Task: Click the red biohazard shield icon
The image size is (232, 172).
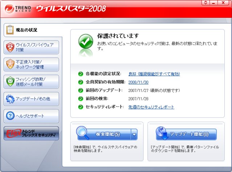Action: [10, 47]
